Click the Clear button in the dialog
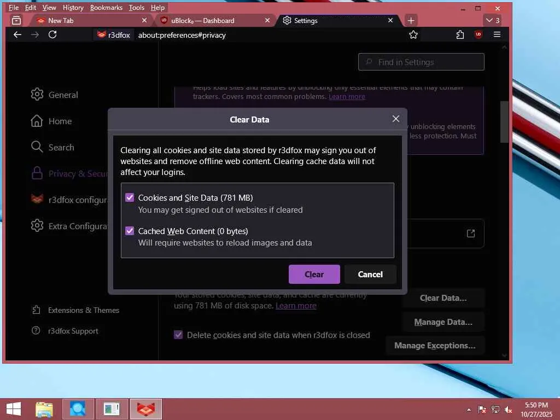This screenshot has height=420, width=560. (314, 275)
